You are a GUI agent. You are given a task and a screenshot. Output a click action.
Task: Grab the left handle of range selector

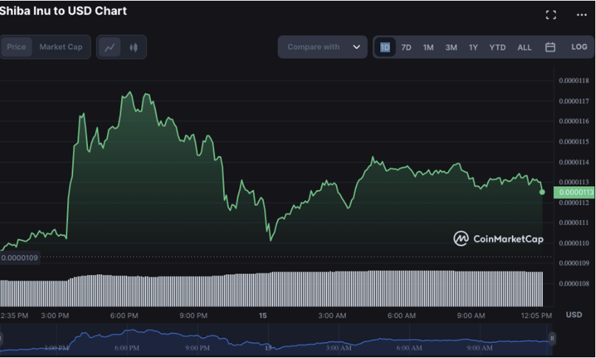click(x=1, y=338)
